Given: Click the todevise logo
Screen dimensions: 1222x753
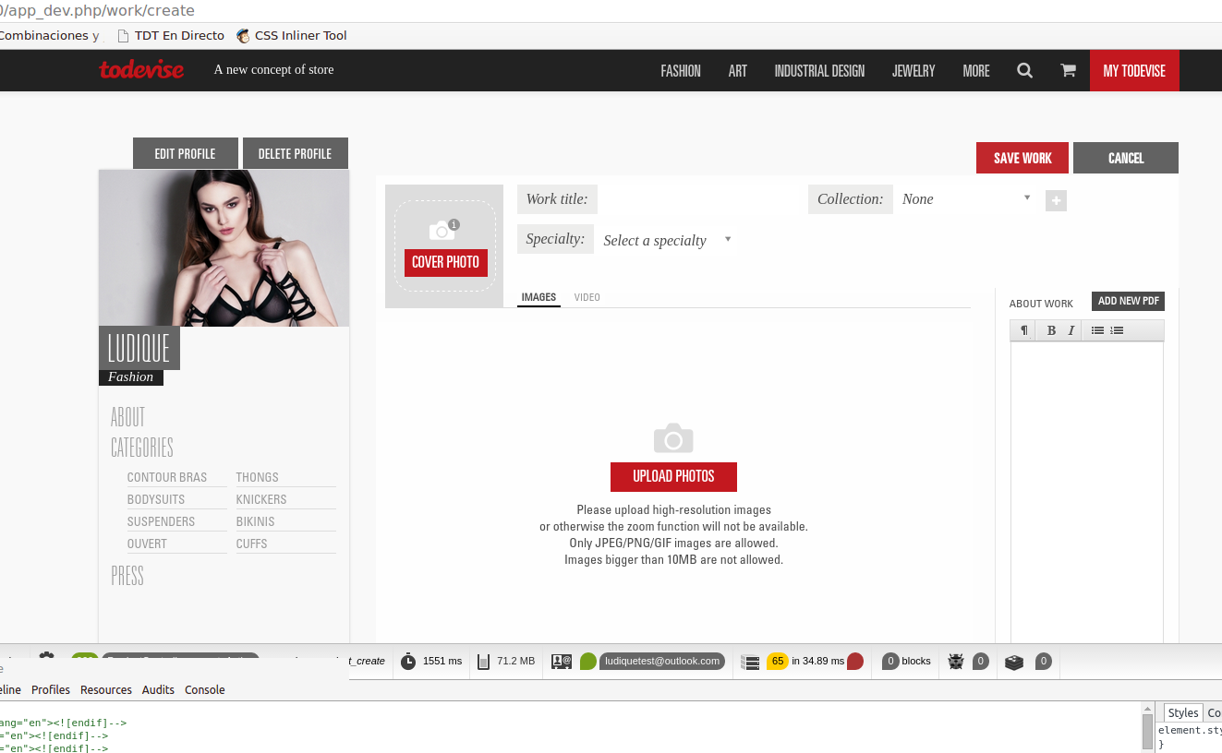Looking at the screenshot, I should coord(141,70).
